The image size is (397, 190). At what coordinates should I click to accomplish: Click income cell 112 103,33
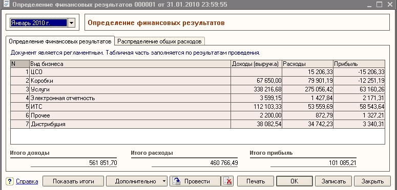[x=256, y=107]
